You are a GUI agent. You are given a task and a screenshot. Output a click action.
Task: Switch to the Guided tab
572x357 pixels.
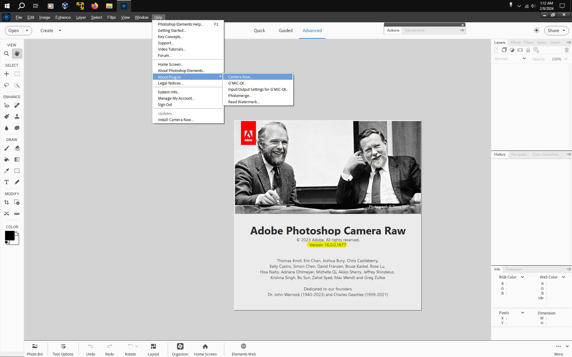(285, 30)
